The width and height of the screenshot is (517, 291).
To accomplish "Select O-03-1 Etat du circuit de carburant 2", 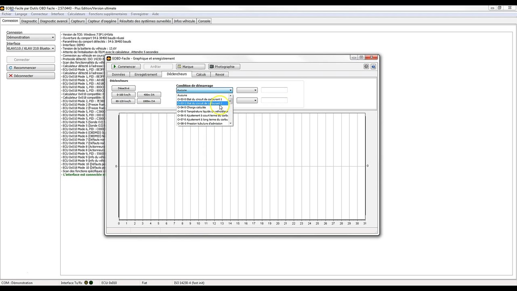I will pos(202,103).
